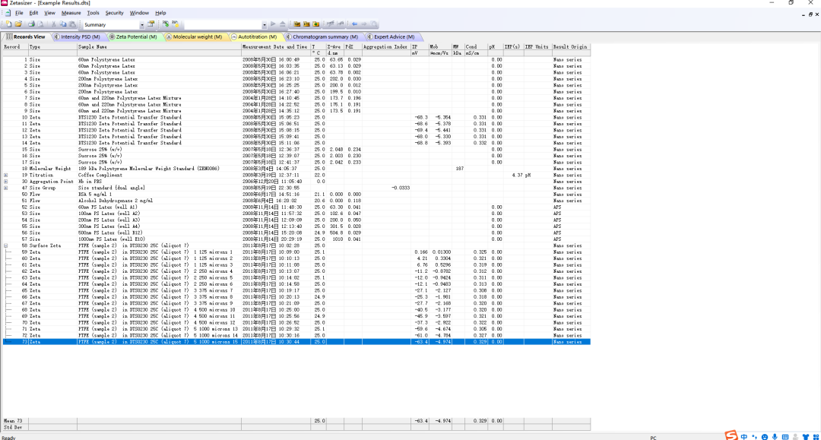Click the Open file folder icon
Screen dimensions: 821x440
pos(18,24)
